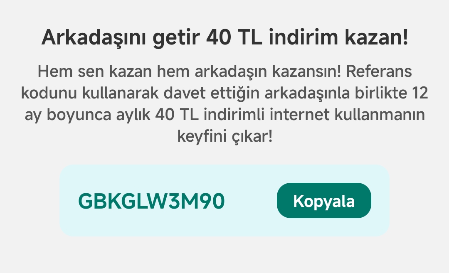Click the first description line starting Hem sen kazan
Screen dimensions: 449x273
tap(225, 71)
